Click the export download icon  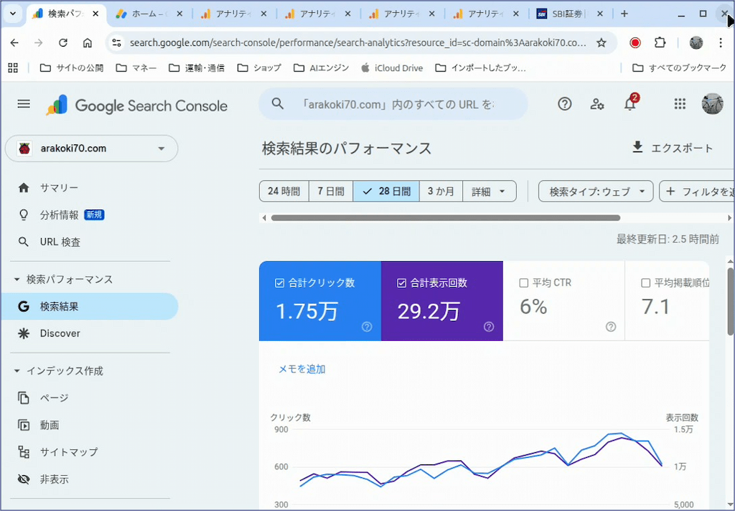click(x=637, y=148)
